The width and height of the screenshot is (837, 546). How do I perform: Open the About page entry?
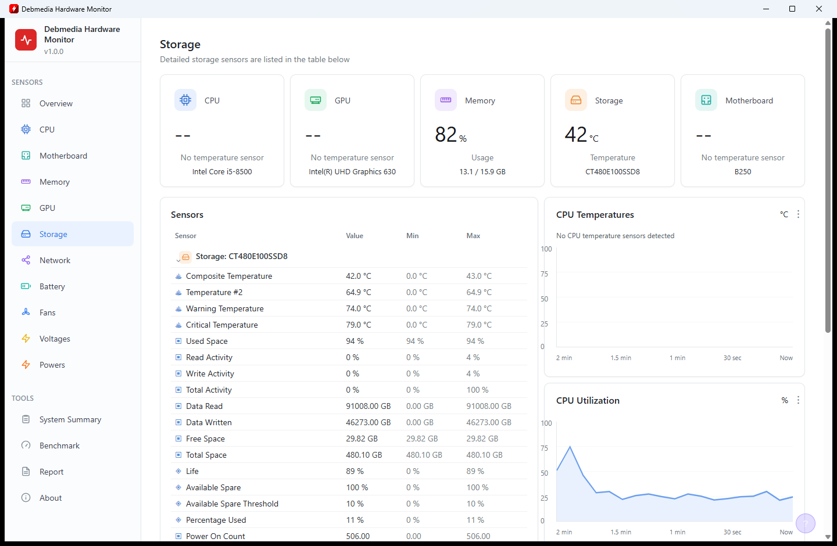(73, 498)
